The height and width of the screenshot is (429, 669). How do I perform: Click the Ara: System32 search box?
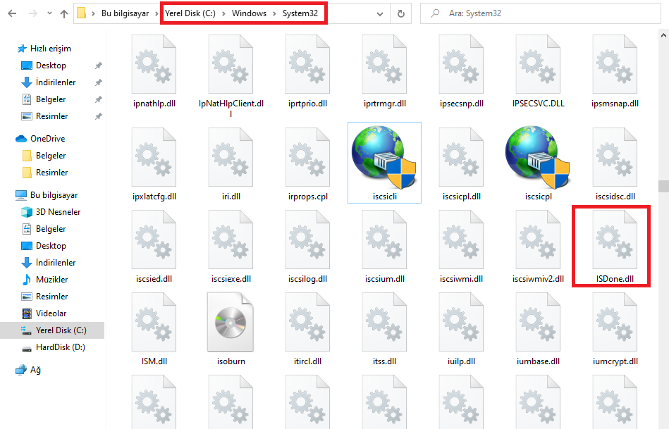(540, 13)
